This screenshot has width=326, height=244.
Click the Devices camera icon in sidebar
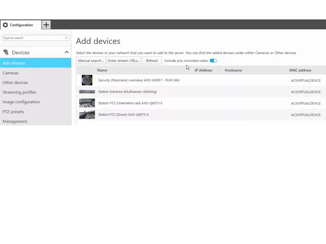pos(6,52)
